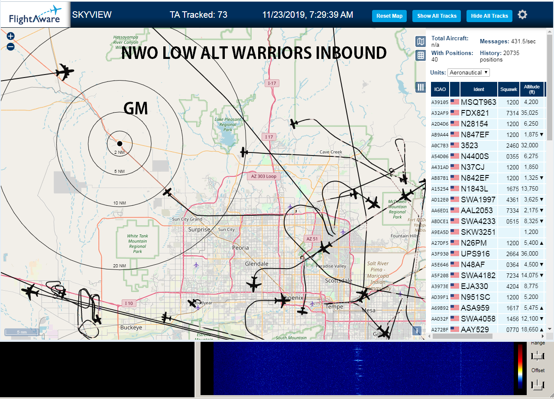Viewport: 554px width, 399px height.
Task: Click the FlightAware logo
Action: 36,15
